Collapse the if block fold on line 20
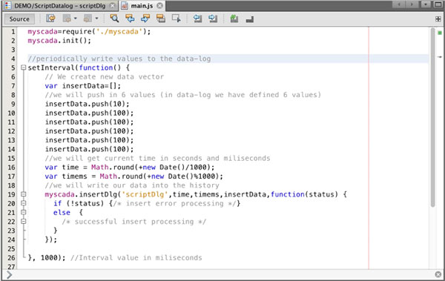 [23, 203]
